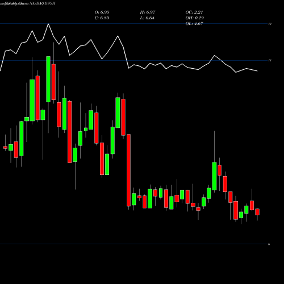Click the price axis label 6
This screenshot has width=284, height=284.
click(x=269, y=244)
